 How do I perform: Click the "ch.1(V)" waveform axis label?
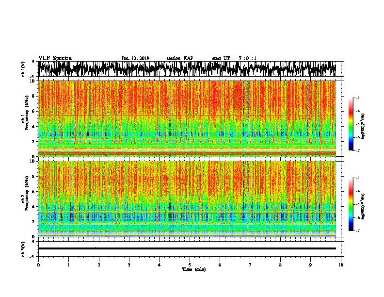[23, 69]
